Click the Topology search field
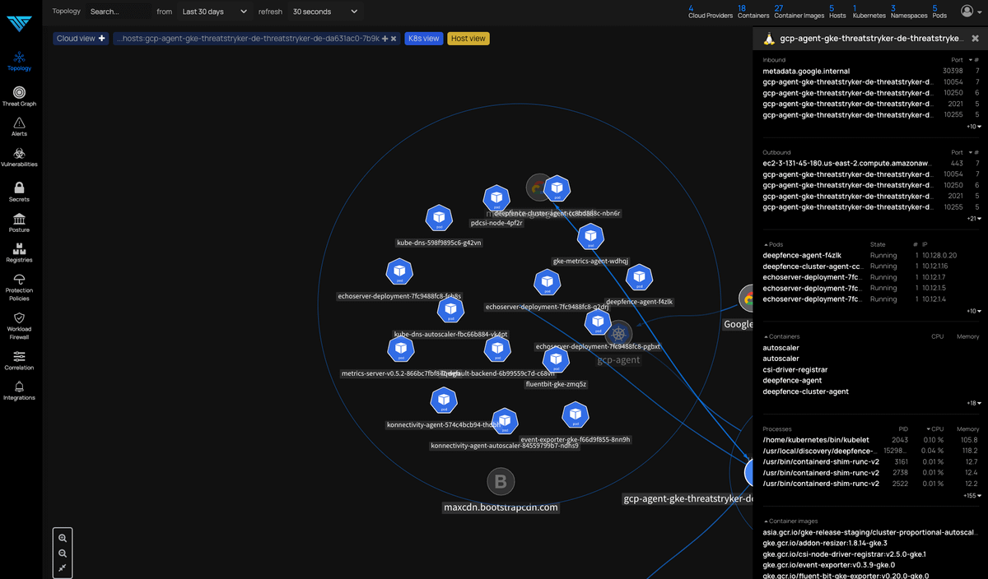This screenshot has width=988, height=579. click(x=119, y=12)
